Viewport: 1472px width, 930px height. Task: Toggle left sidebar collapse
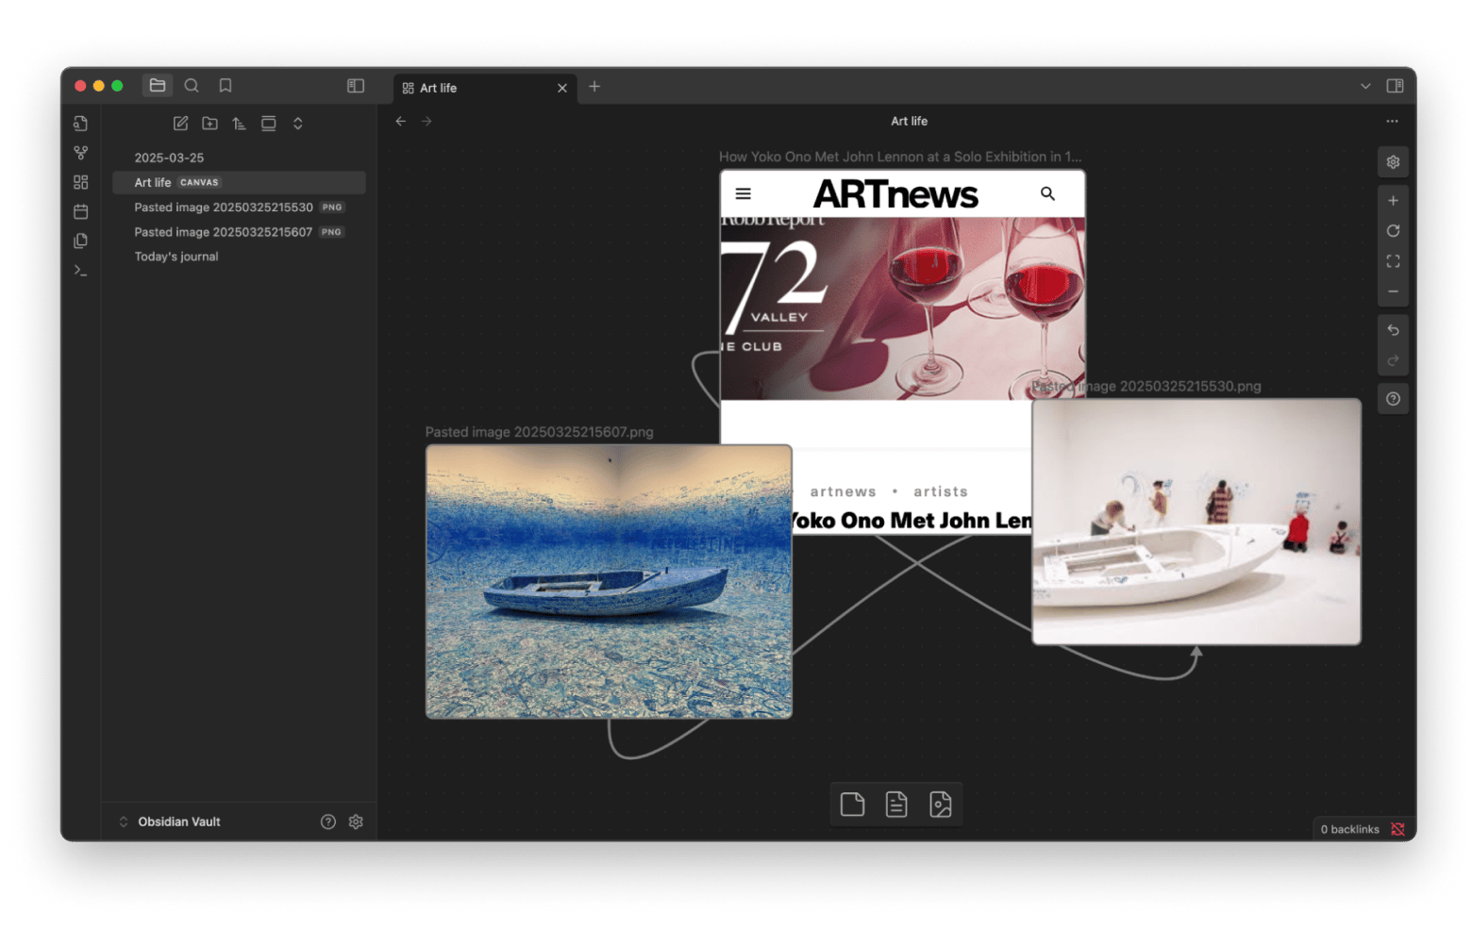point(356,86)
